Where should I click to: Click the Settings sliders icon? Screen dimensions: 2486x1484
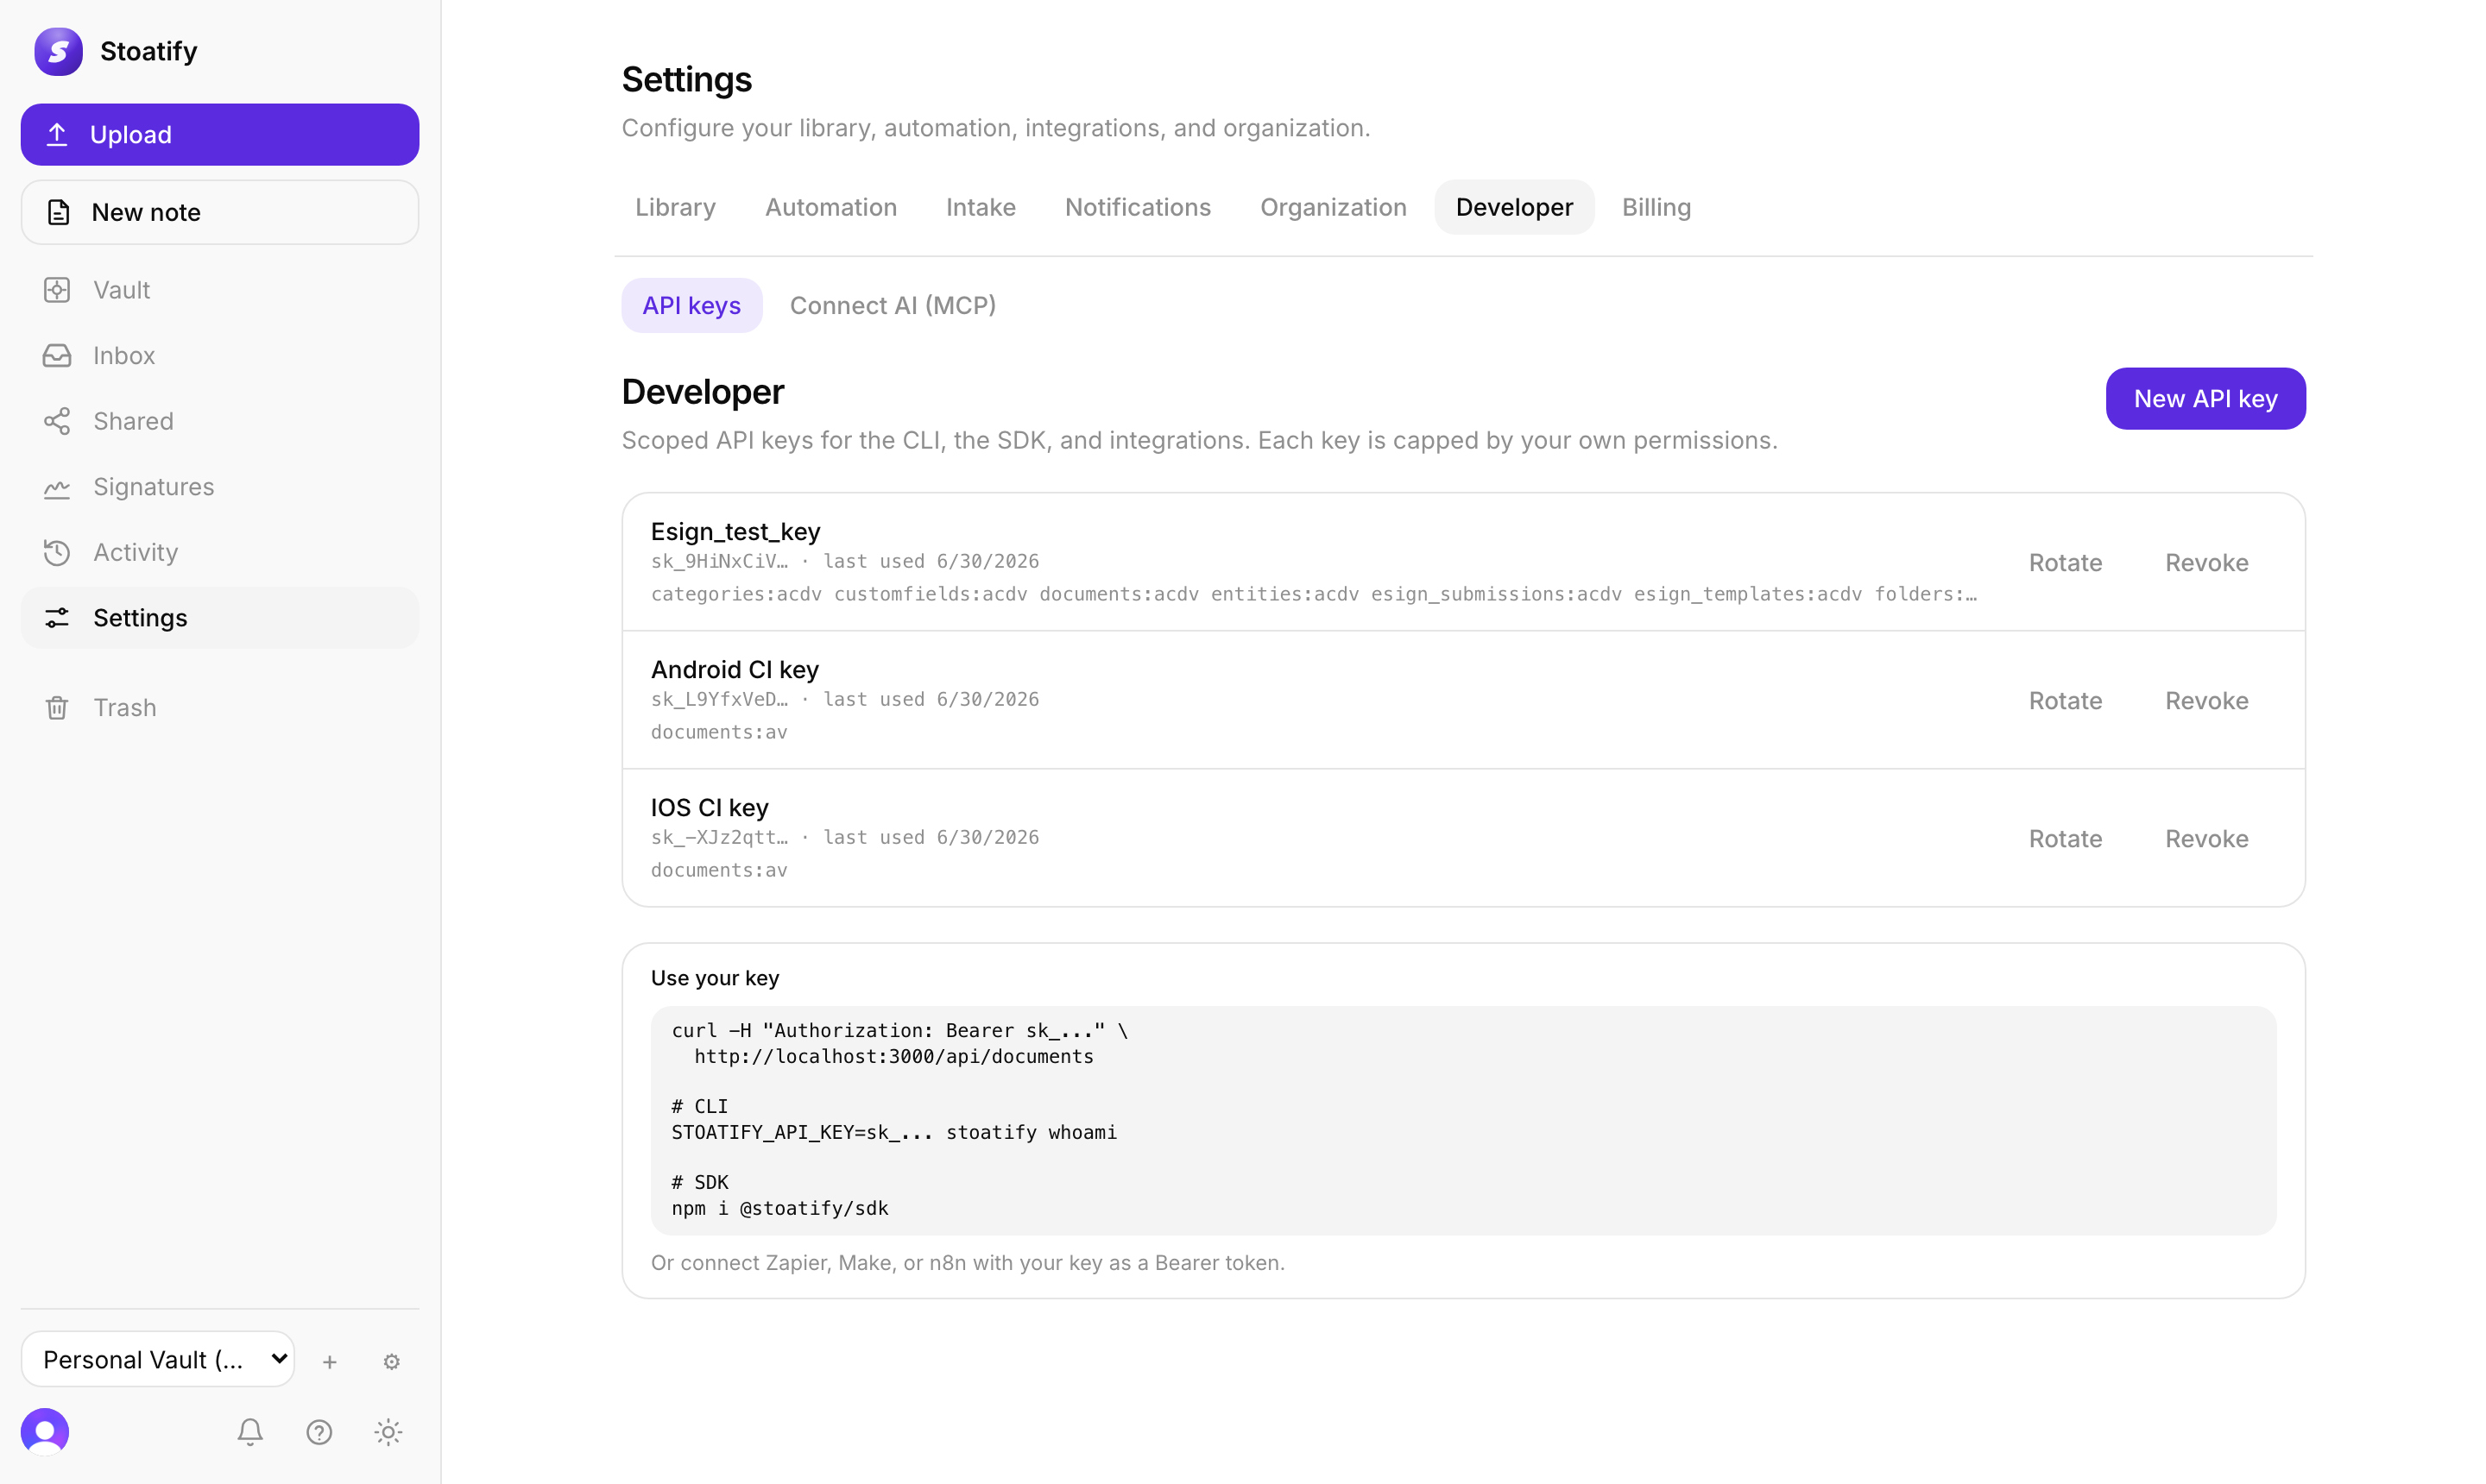click(x=57, y=618)
